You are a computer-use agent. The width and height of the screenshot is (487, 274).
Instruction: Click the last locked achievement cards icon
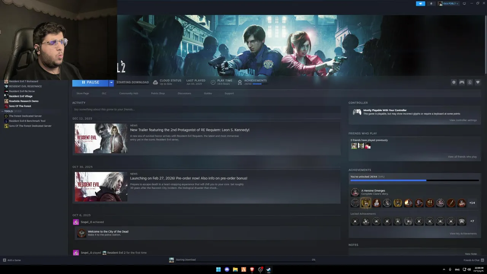[462, 221]
